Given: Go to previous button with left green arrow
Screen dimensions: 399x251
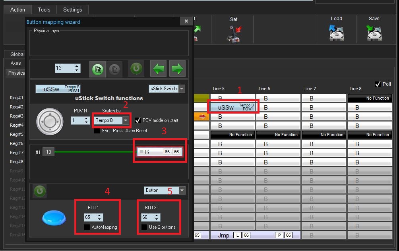Looking at the screenshot, I should tap(159, 69).
